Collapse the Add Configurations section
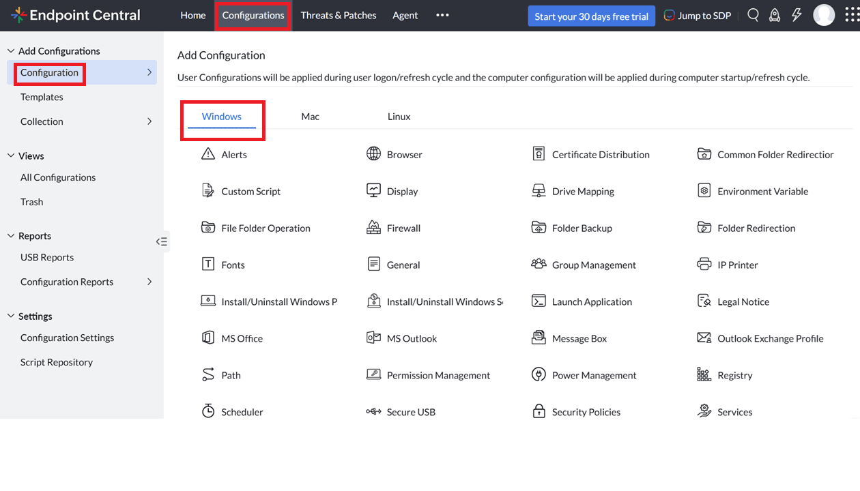Image resolution: width=860 pixels, height=491 pixels. point(11,51)
